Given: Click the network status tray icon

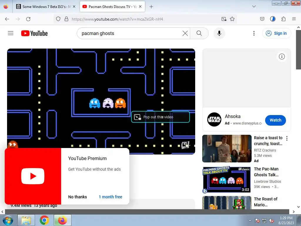Looking at the screenshot, I should 264,220.
